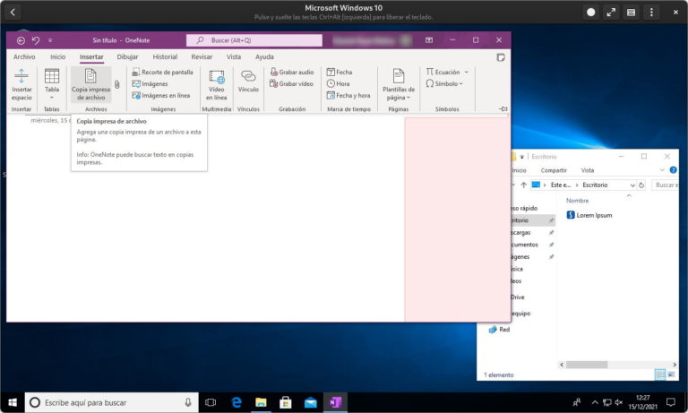The width and height of the screenshot is (688, 413).
Task: Click the Insertar espacio tool
Action: coord(21,85)
